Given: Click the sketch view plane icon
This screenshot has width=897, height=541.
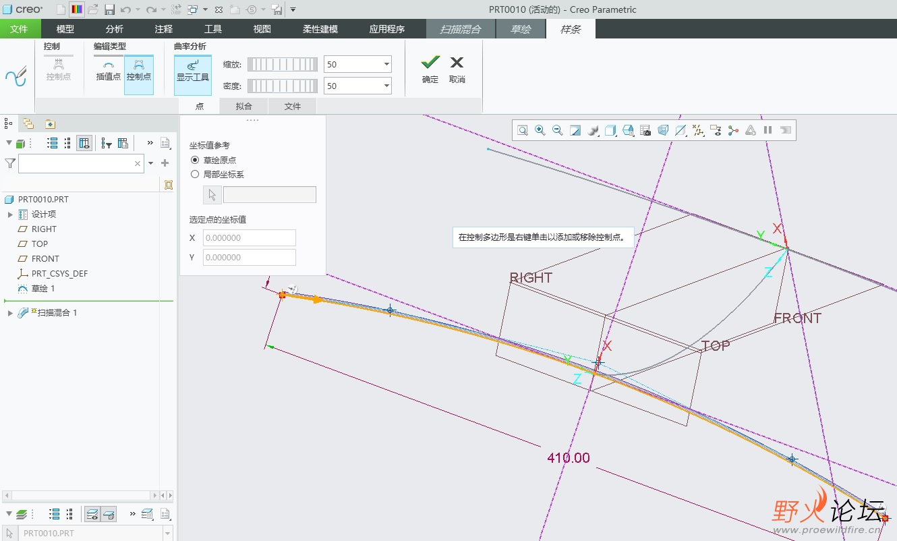Looking at the screenshot, I should [x=681, y=130].
